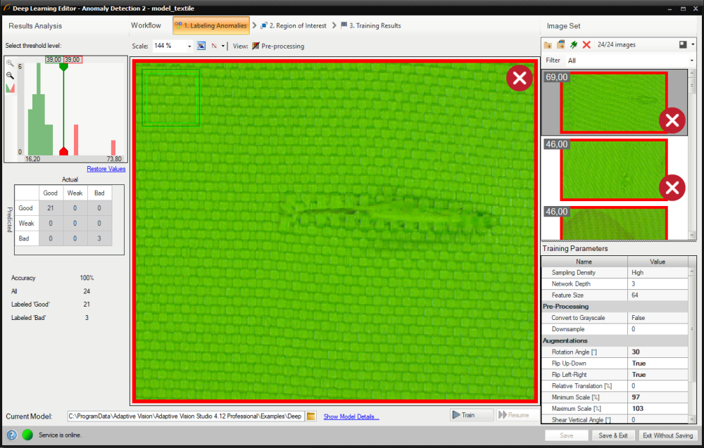Click the red X delete image icon
The image size is (704, 448).
coord(586,45)
